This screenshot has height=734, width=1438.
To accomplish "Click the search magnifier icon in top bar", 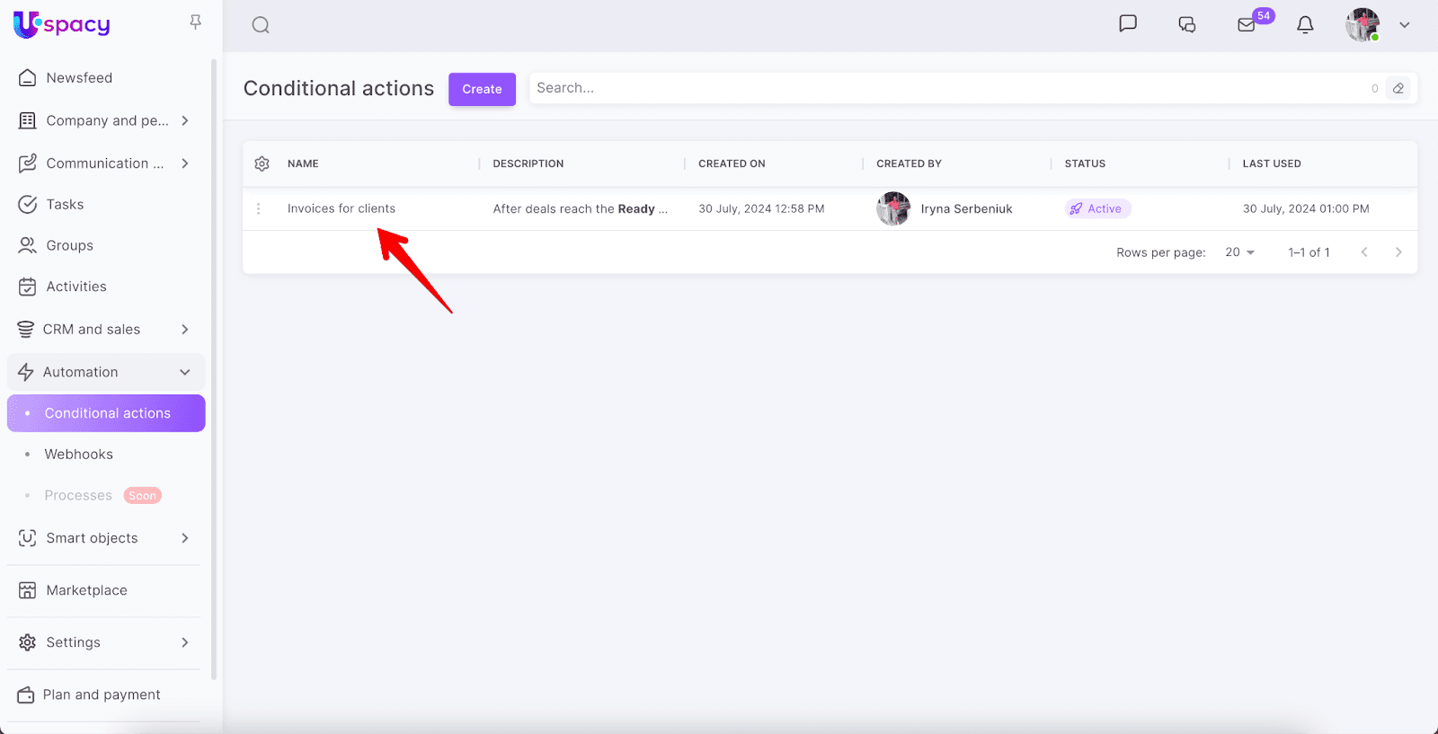I will [261, 25].
